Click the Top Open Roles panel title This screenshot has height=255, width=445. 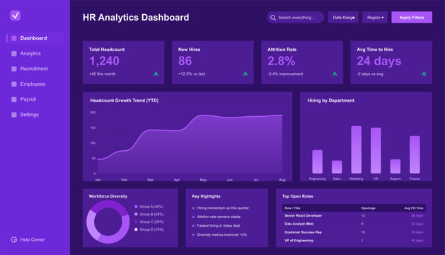pos(297,196)
